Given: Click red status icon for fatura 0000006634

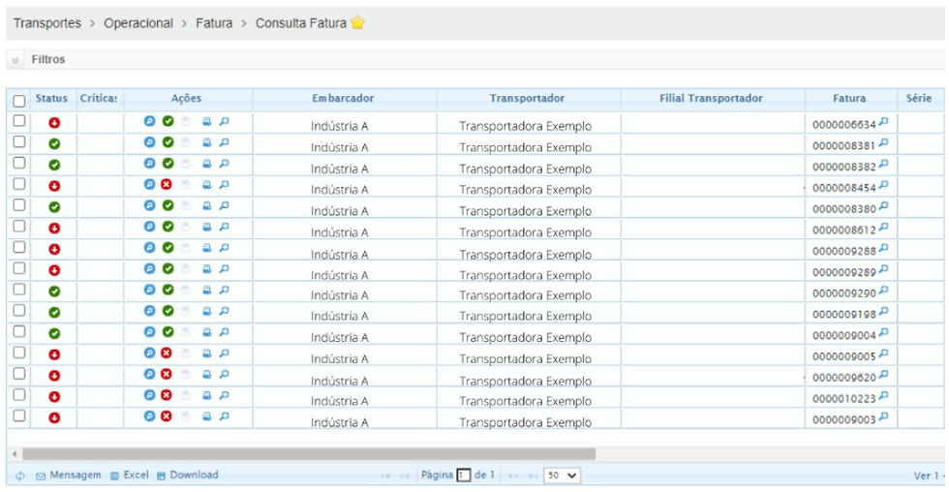Looking at the screenshot, I should coord(54,123).
